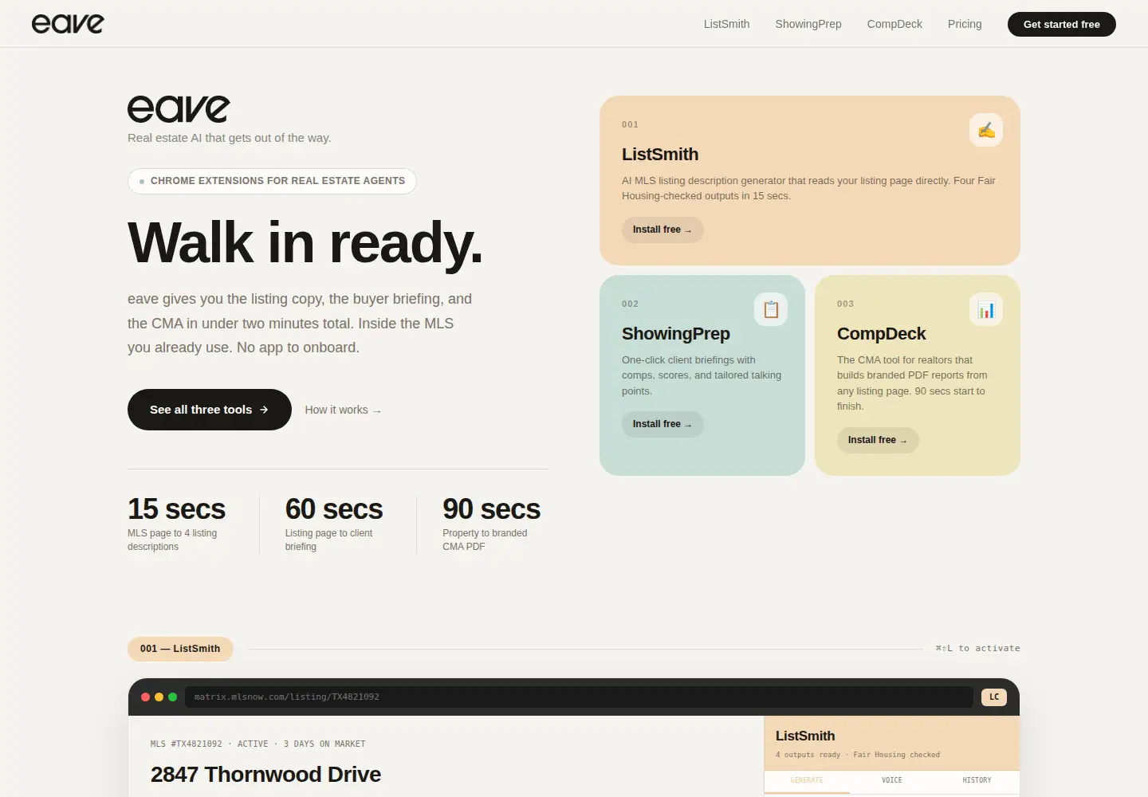Open ListSmith from the top navigation
1148x797 pixels.
[726, 24]
